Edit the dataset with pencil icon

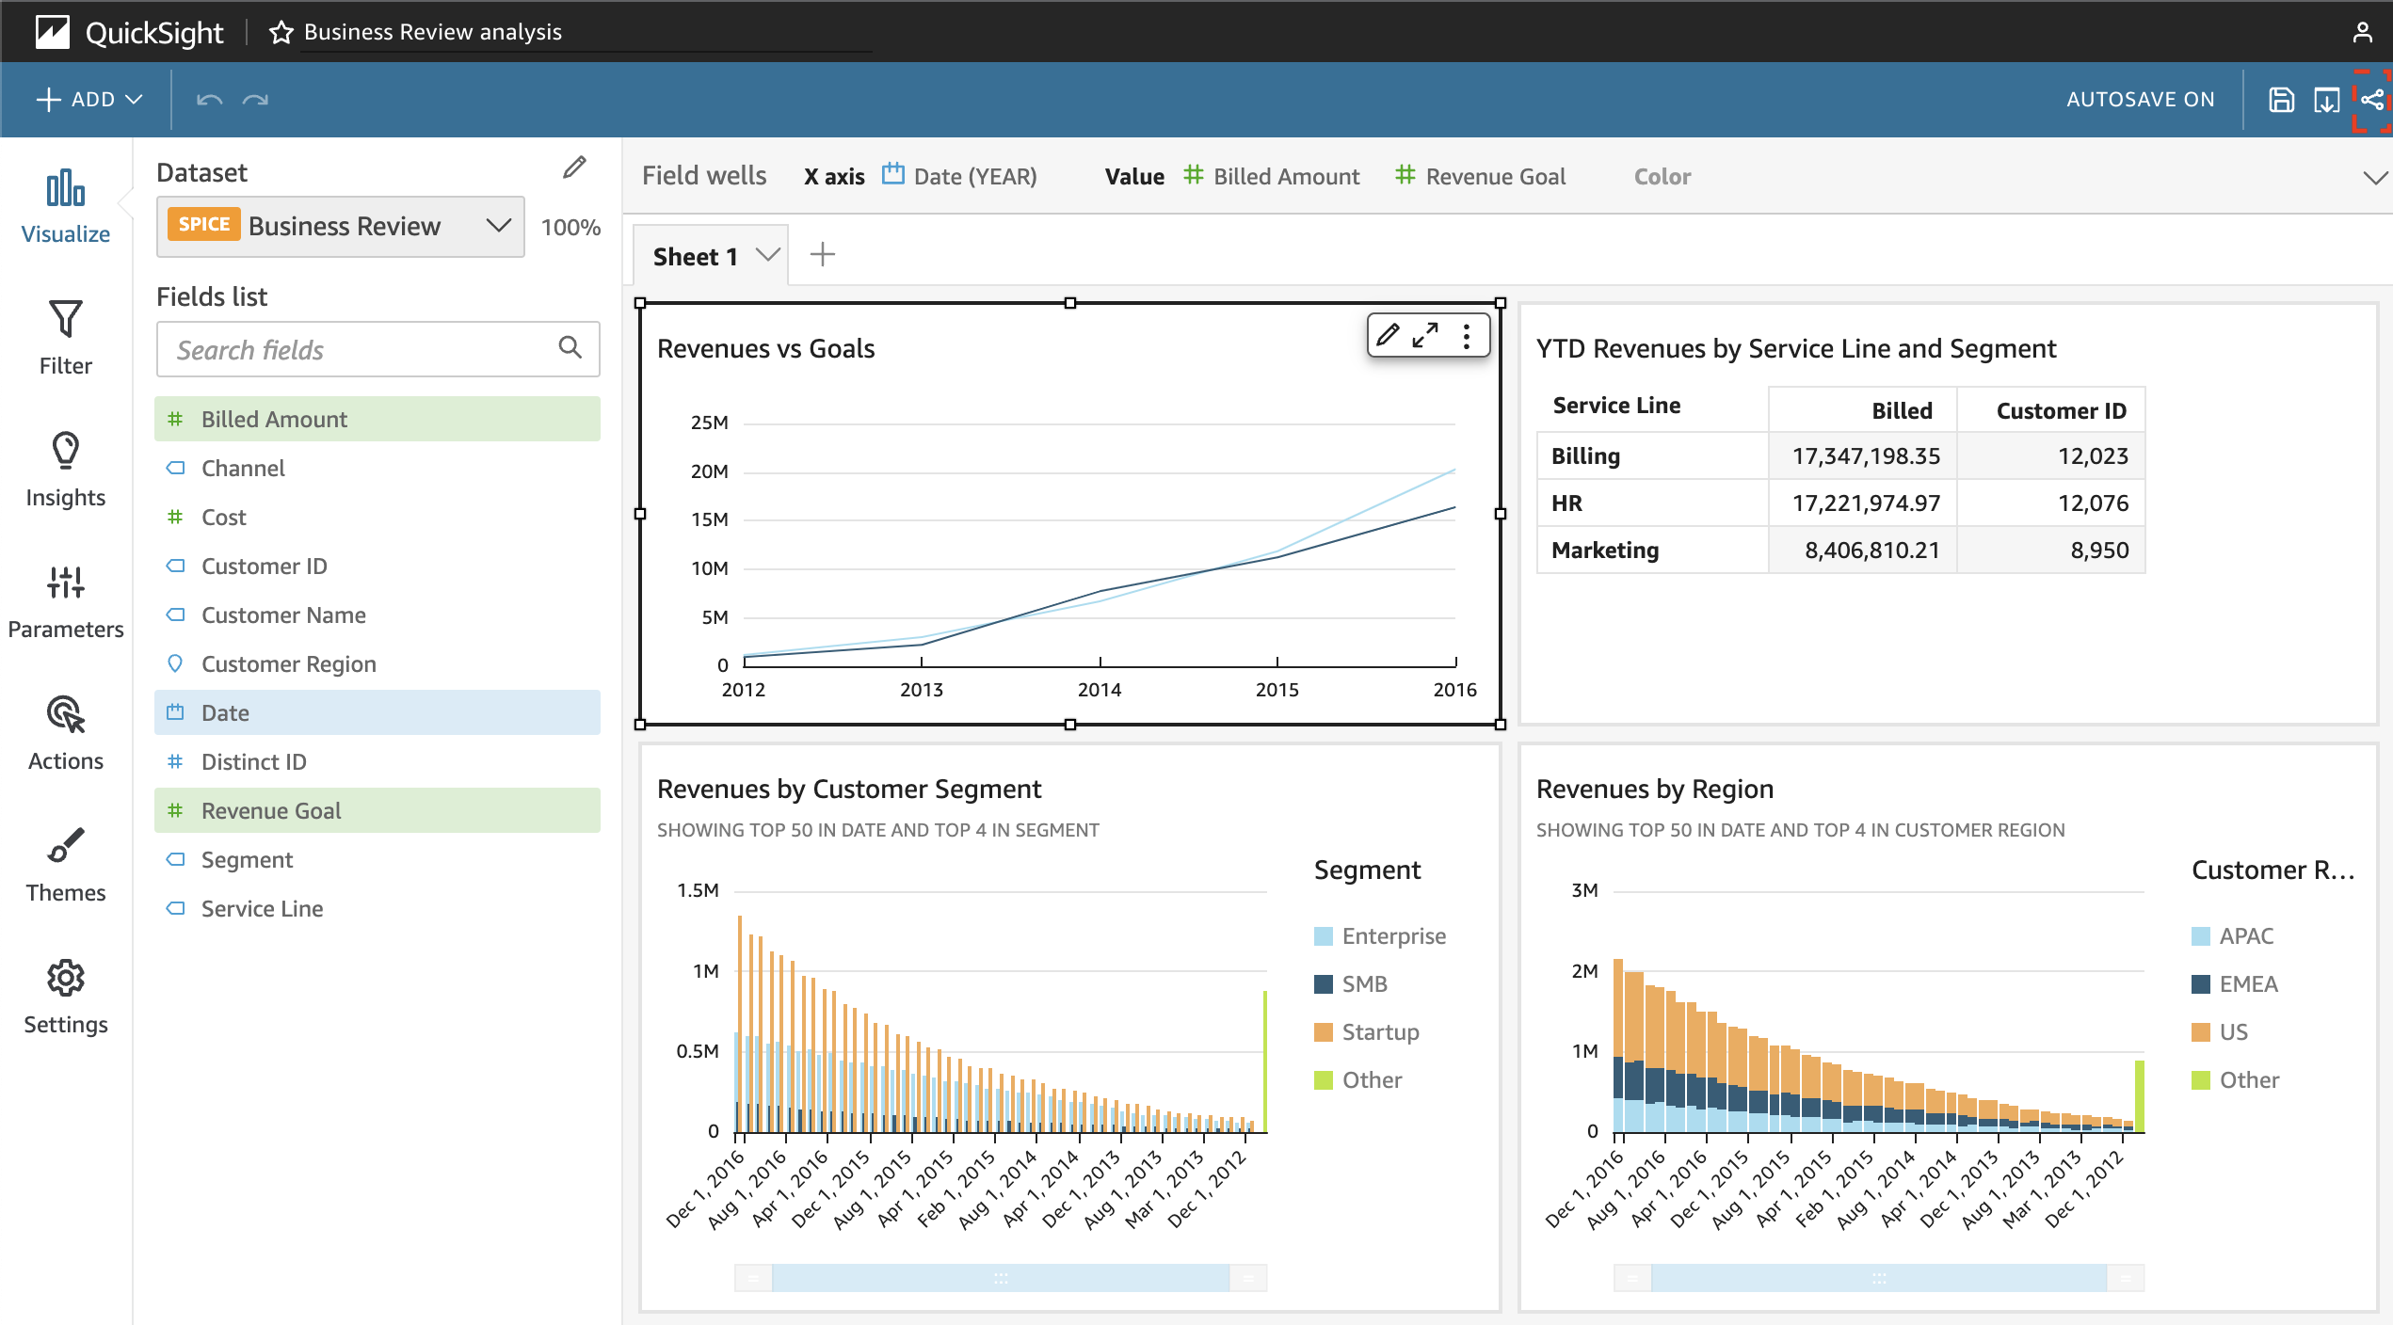click(x=574, y=168)
